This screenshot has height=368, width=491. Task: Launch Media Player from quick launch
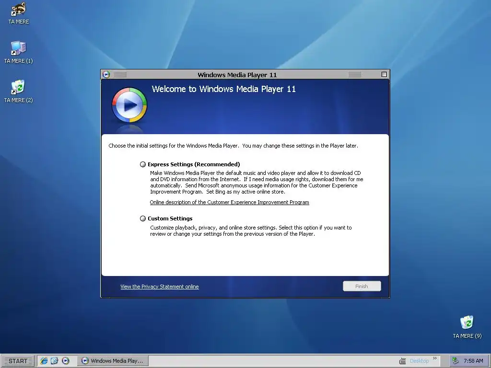click(65, 361)
